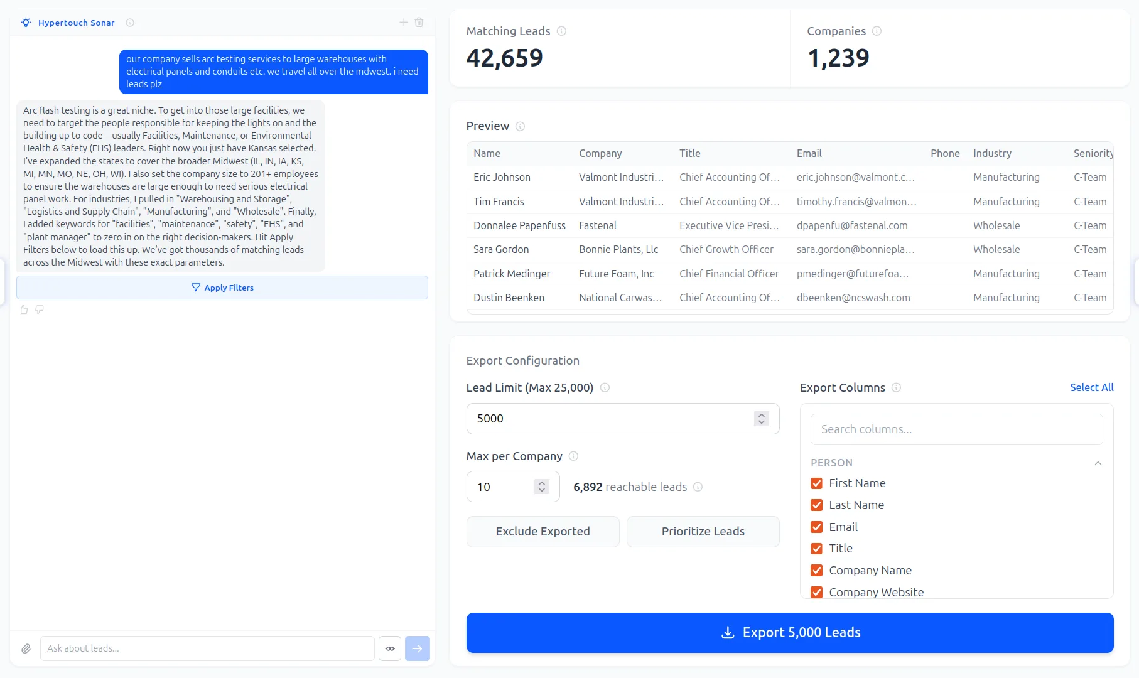The height and width of the screenshot is (678, 1139).
Task: Adjust Max per Company stepper arrows
Action: [542, 487]
